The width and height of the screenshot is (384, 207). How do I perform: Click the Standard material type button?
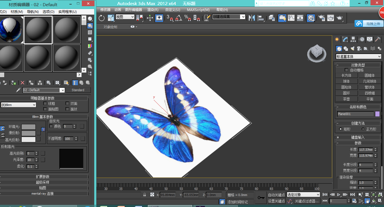click(x=78, y=90)
